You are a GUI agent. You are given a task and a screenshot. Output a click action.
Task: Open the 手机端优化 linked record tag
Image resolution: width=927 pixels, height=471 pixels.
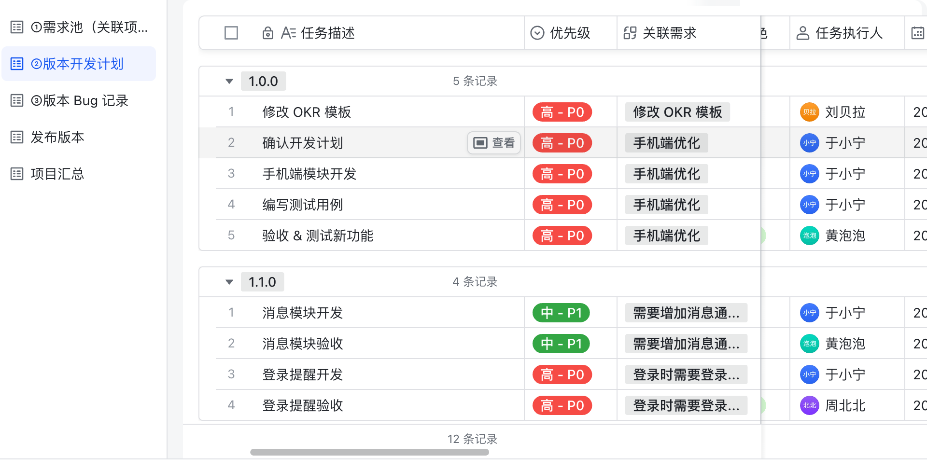click(x=666, y=143)
